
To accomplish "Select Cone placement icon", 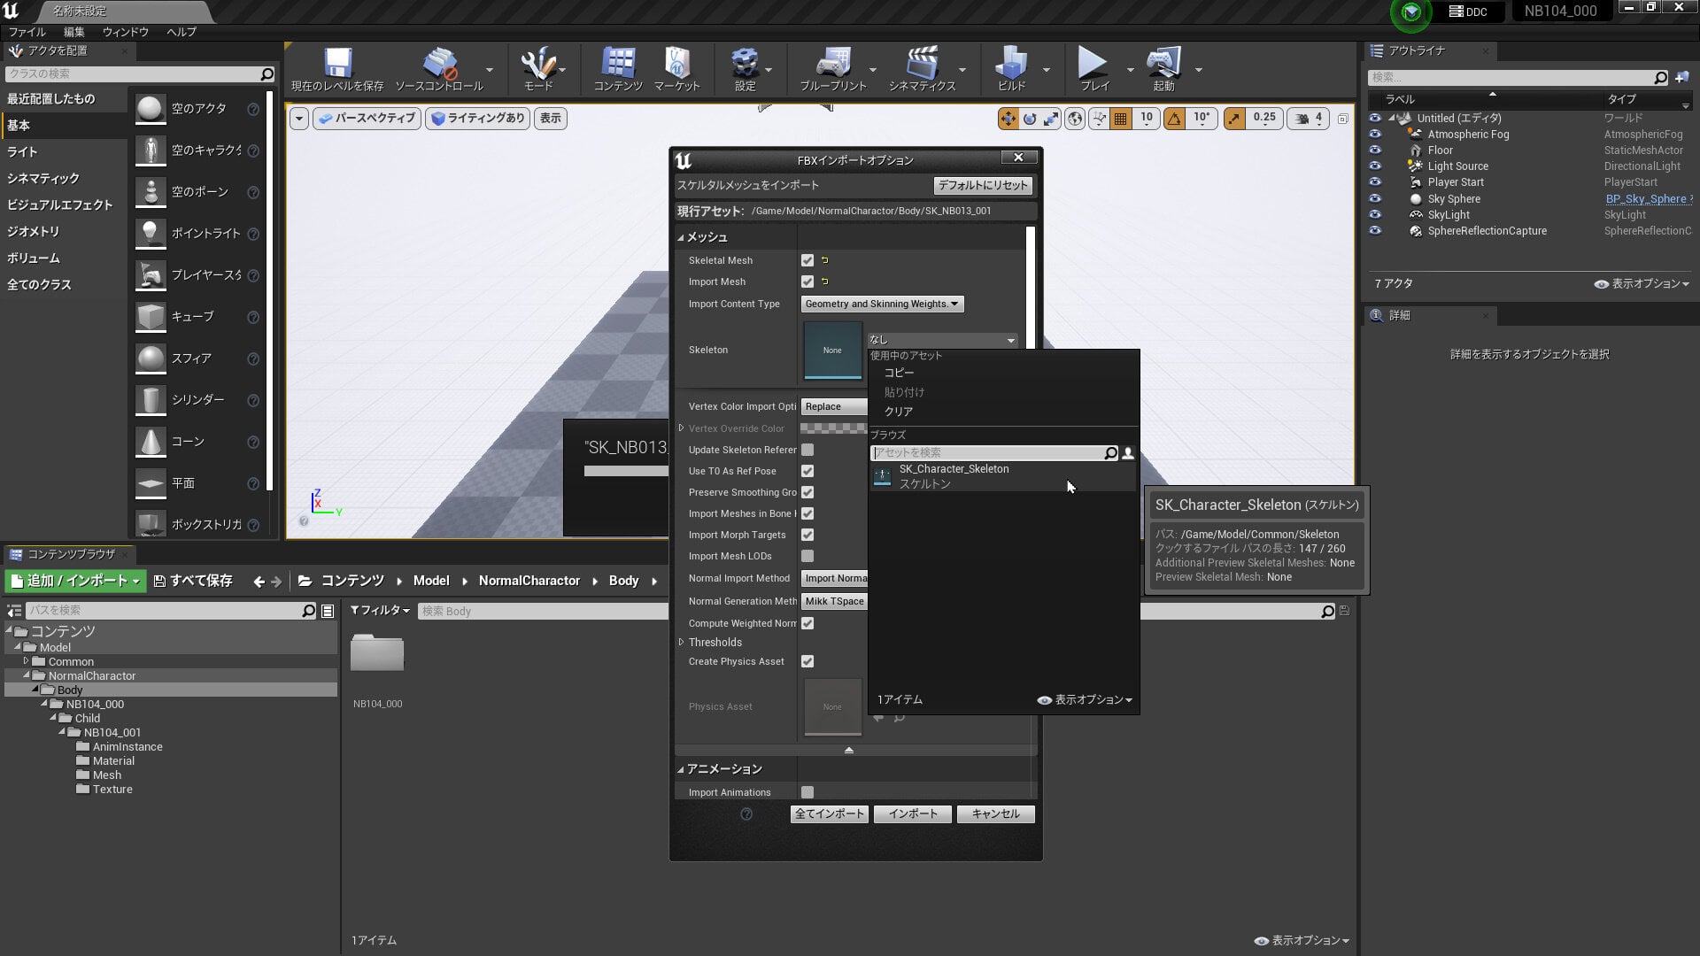I will [x=151, y=442].
